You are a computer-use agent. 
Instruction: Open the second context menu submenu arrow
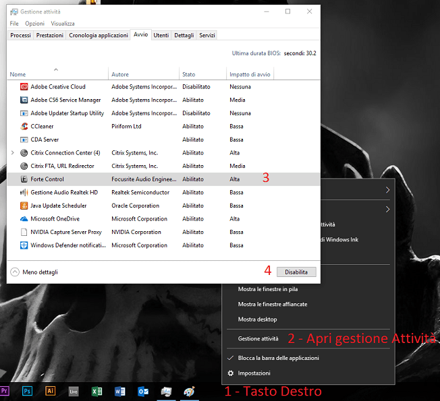pyautogui.click(x=387, y=210)
